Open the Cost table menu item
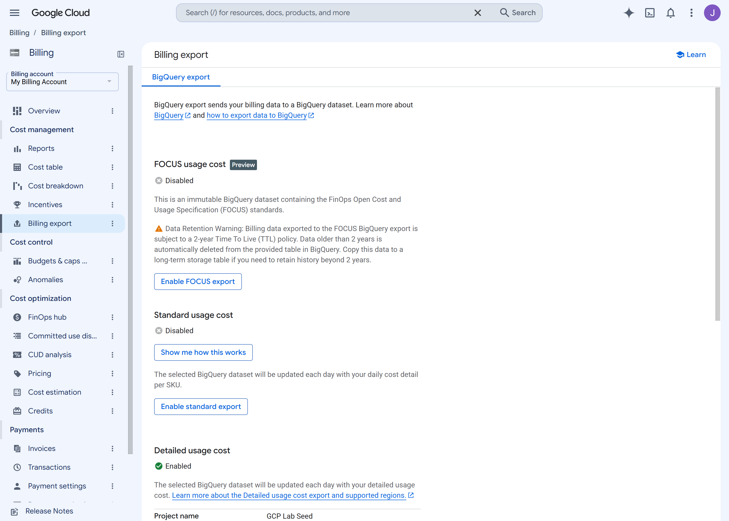Viewport: 729px width, 521px height. pyautogui.click(x=45, y=167)
